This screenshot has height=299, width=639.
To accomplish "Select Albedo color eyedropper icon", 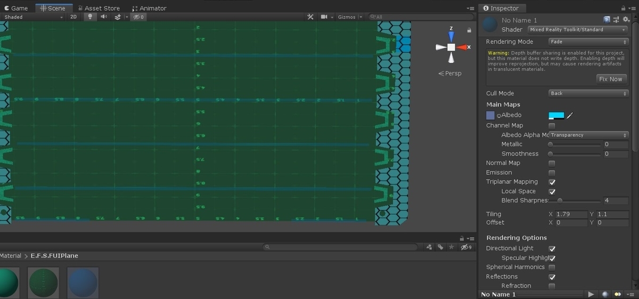I will [569, 115].
